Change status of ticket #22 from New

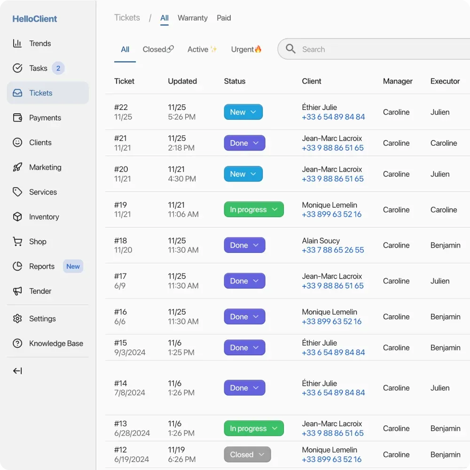coord(243,112)
